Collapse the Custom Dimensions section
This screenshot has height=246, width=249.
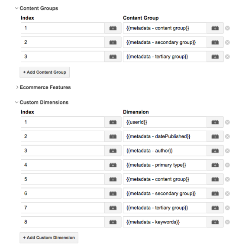tap(16, 102)
